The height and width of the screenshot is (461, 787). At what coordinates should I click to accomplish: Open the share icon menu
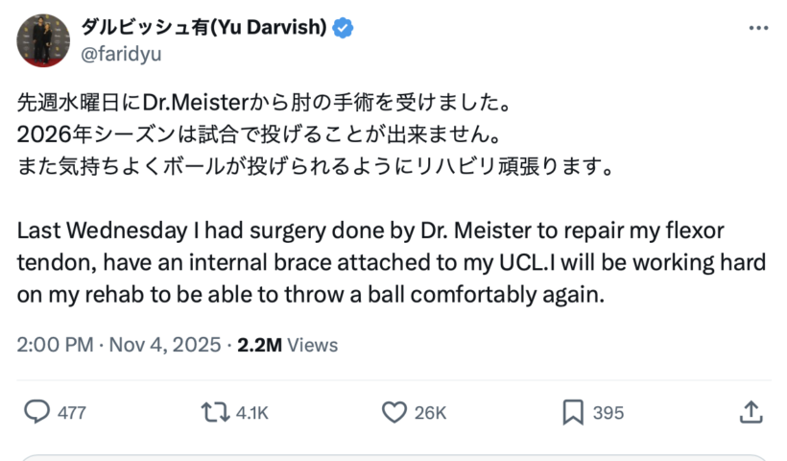[x=752, y=412]
